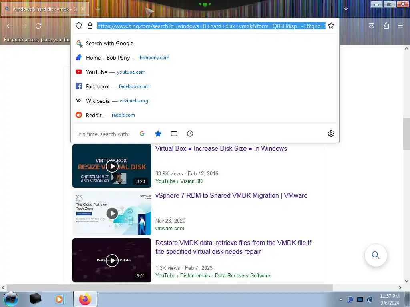Open Restore VMDK data video link
The height and width of the screenshot is (307, 410).
[233, 247]
